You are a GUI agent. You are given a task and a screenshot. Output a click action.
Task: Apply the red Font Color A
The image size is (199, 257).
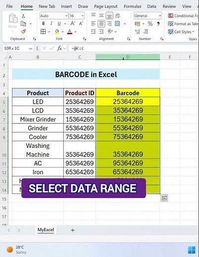(70, 32)
